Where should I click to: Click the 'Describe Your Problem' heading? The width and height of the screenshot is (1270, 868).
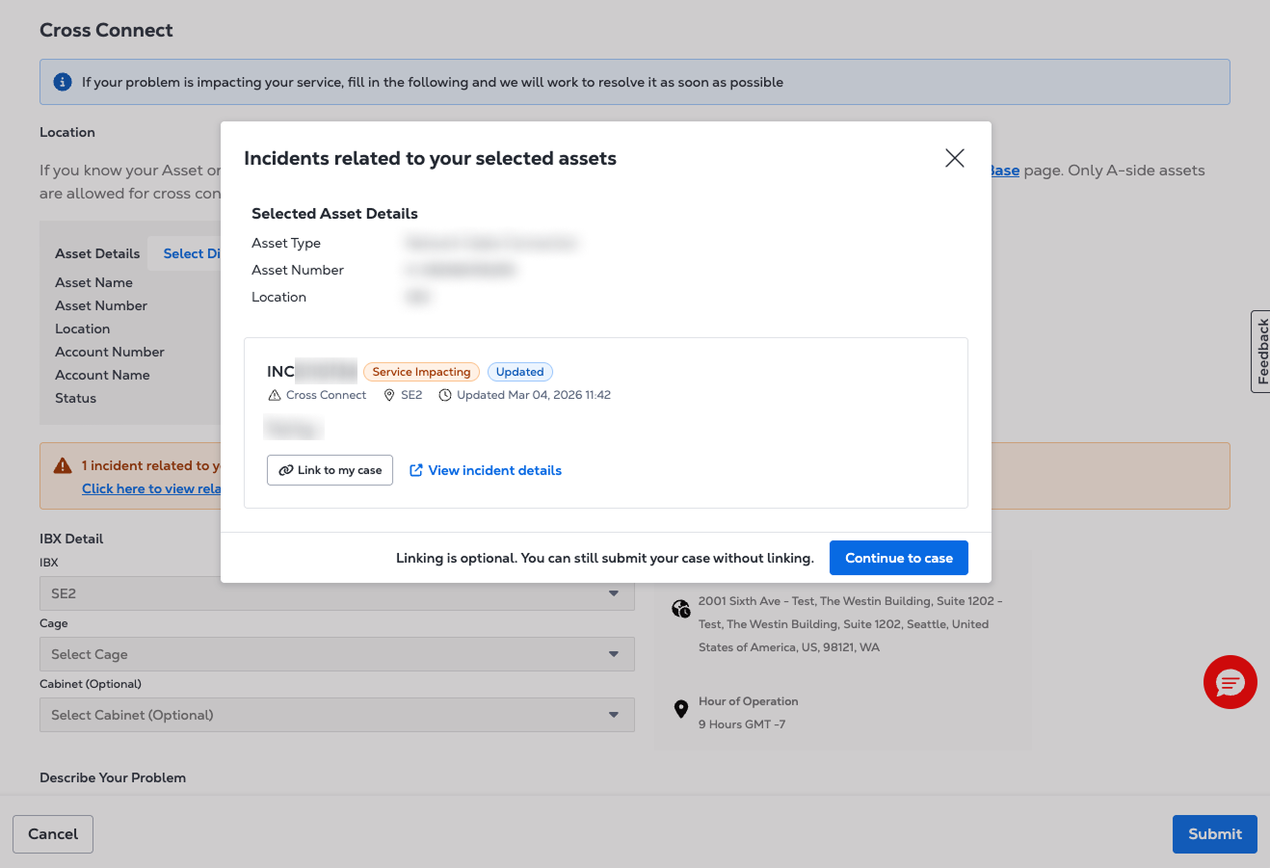[113, 777]
